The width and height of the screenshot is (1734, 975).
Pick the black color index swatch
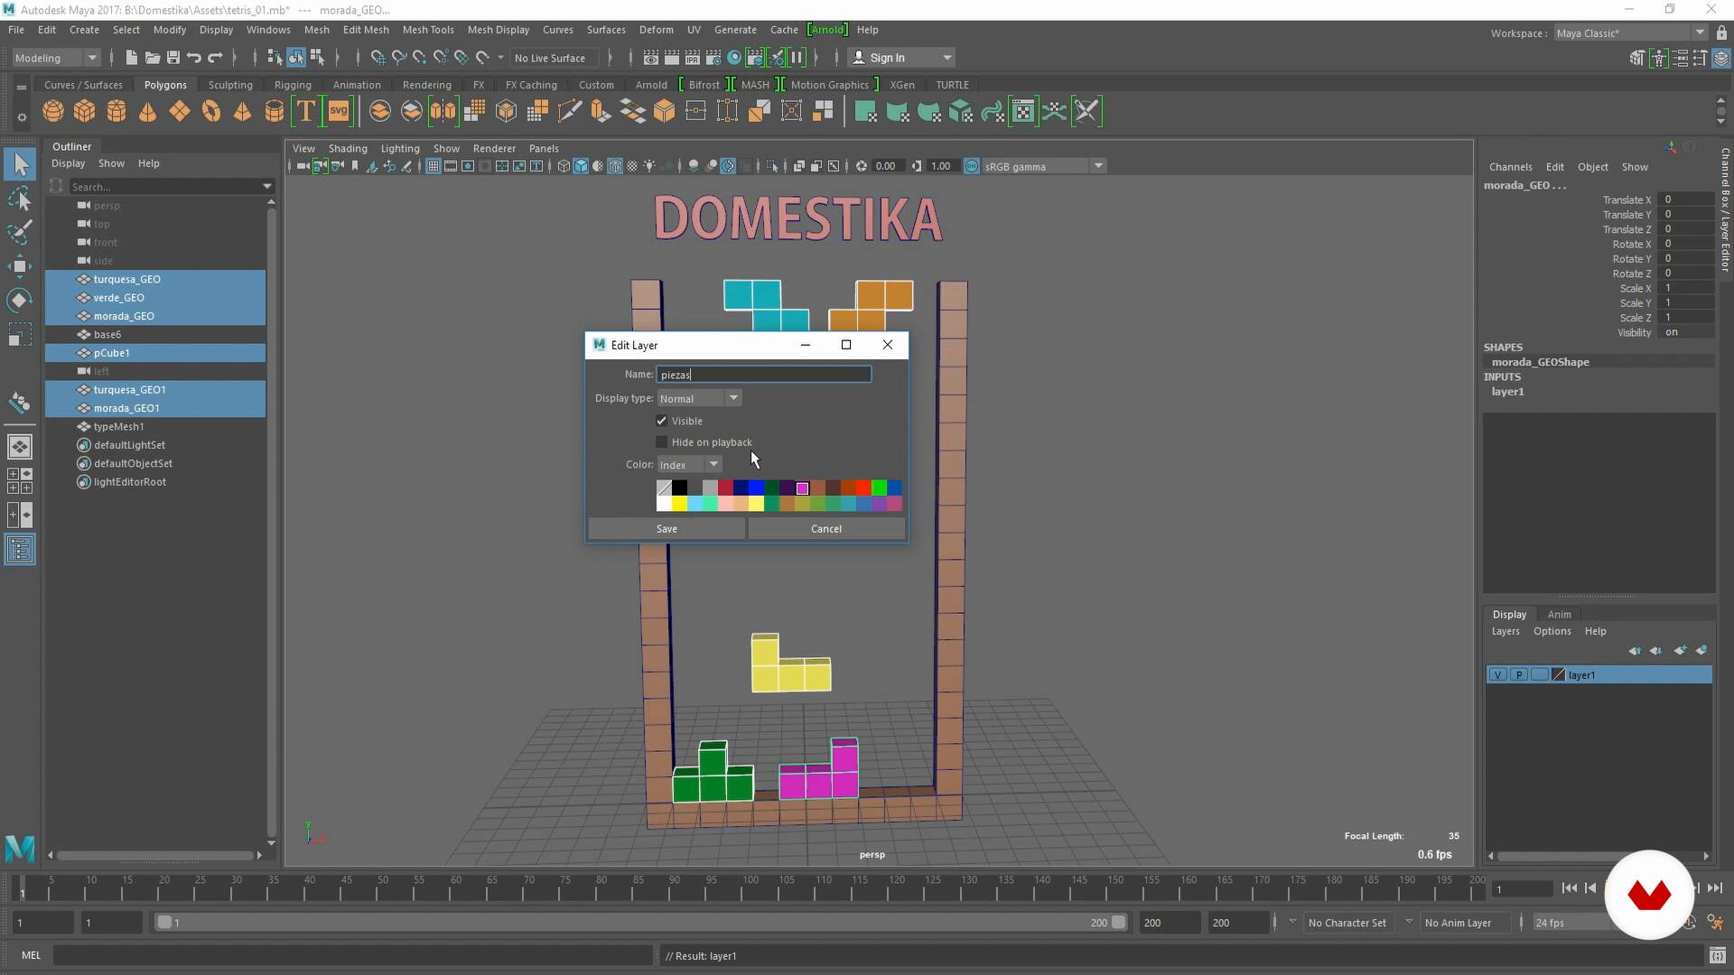tap(679, 487)
